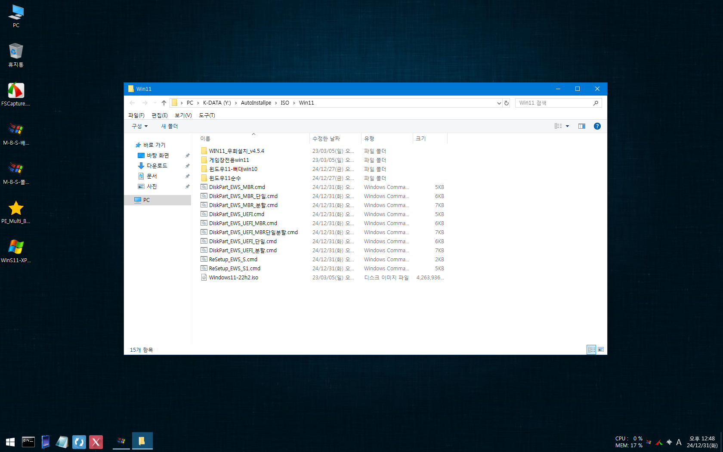Open the tray activity monitor icon

coord(669,442)
